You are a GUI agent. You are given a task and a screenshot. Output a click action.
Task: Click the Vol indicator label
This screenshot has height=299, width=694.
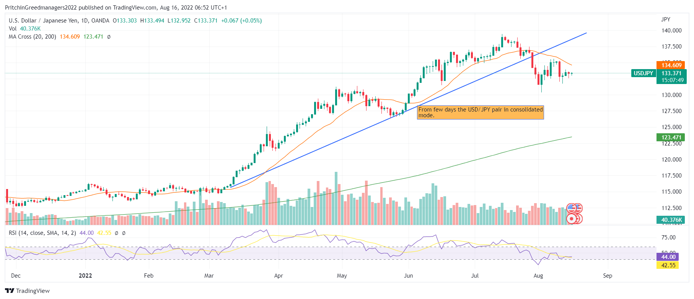pos(13,29)
